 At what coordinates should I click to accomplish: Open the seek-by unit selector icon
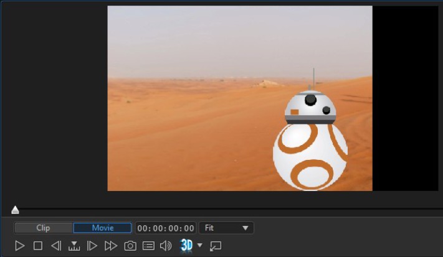click(74, 246)
